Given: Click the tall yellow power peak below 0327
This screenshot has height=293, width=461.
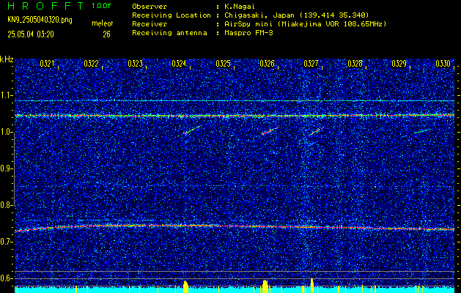Looking at the screenshot, I should click(312, 286).
